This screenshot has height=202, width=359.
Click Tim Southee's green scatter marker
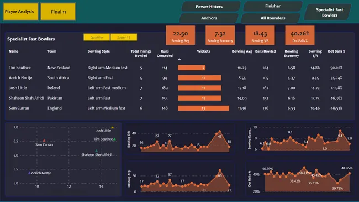(114, 139)
